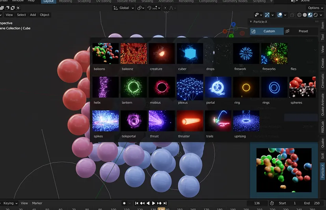Pick the mobius preset thumbnail
Screen dimensions: 326x210
click(x=162, y=87)
